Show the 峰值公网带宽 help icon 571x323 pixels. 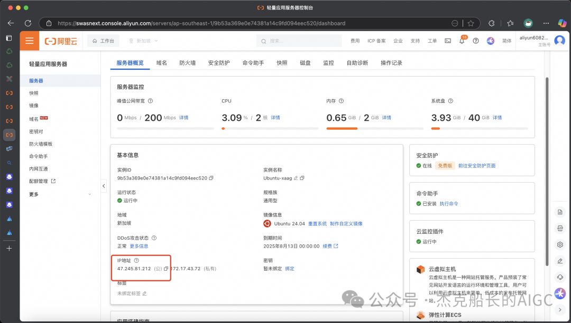[x=150, y=101]
